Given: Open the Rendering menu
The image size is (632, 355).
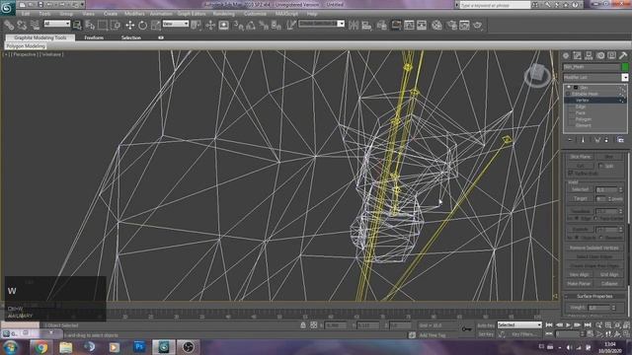Looking at the screenshot, I should tap(224, 14).
